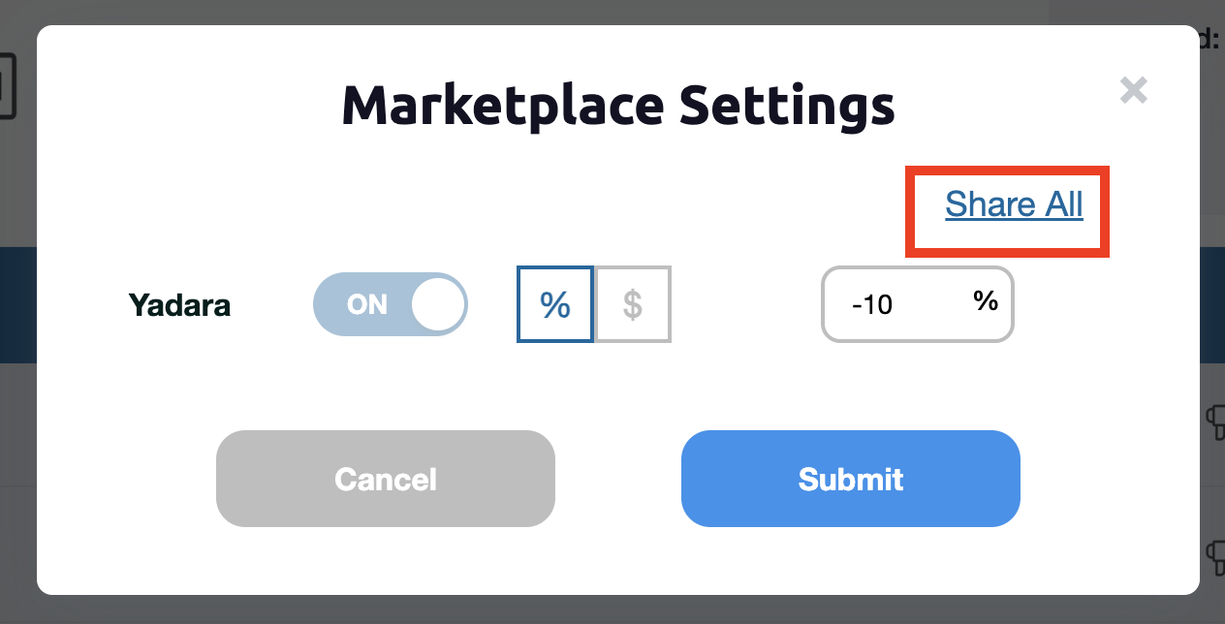Click the upper thumbs-down icon behind the dialog
This screenshot has width=1225, height=624.
(x=1214, y=420)
